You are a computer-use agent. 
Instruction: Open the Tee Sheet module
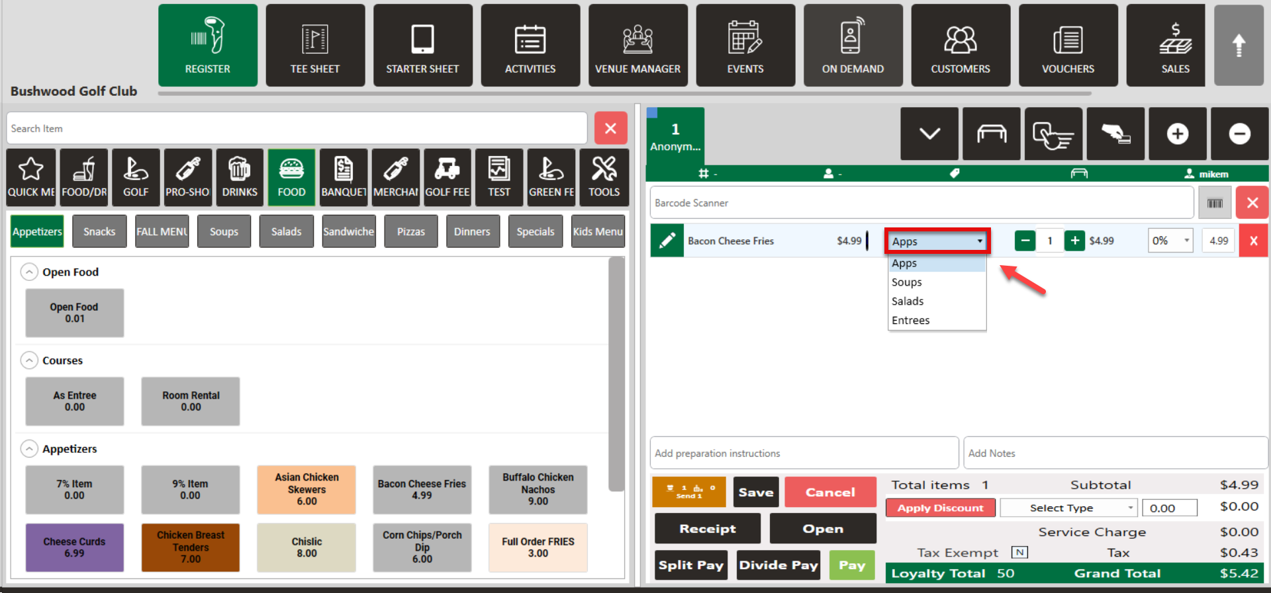pos(315,45)
